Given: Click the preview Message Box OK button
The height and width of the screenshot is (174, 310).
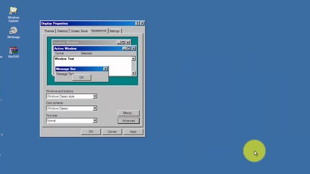Looking at the screenshot, I should [81, 77].
